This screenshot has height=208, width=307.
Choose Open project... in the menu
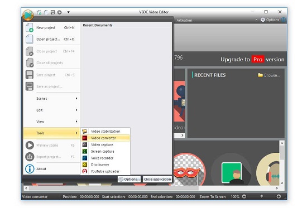click(x=52, y=39)
